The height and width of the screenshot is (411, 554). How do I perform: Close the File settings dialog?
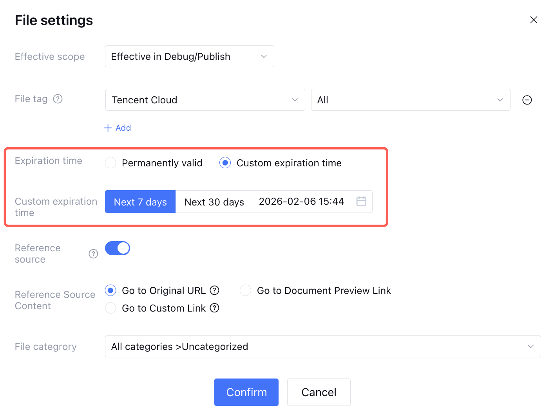tap(534, 20)
